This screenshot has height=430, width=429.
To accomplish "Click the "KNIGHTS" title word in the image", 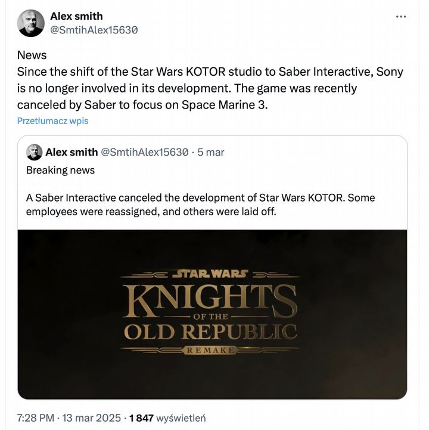I will [x=209, y=298].
